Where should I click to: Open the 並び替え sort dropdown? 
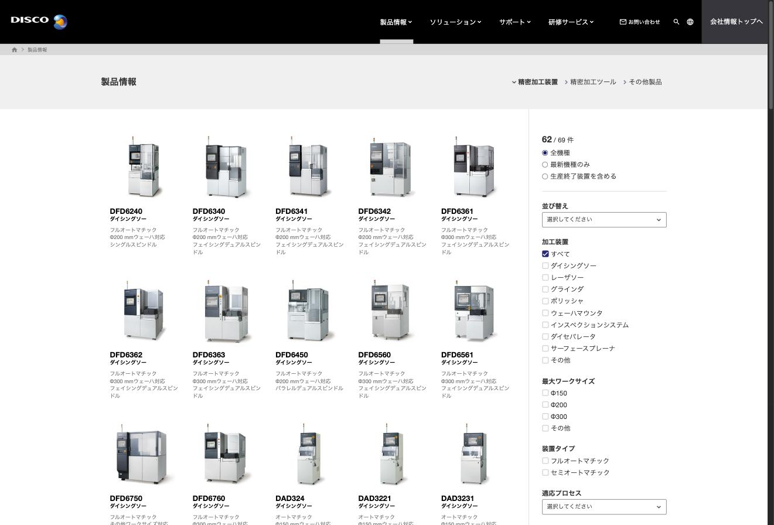604,220
